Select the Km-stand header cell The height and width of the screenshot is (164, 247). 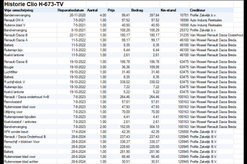168,10
